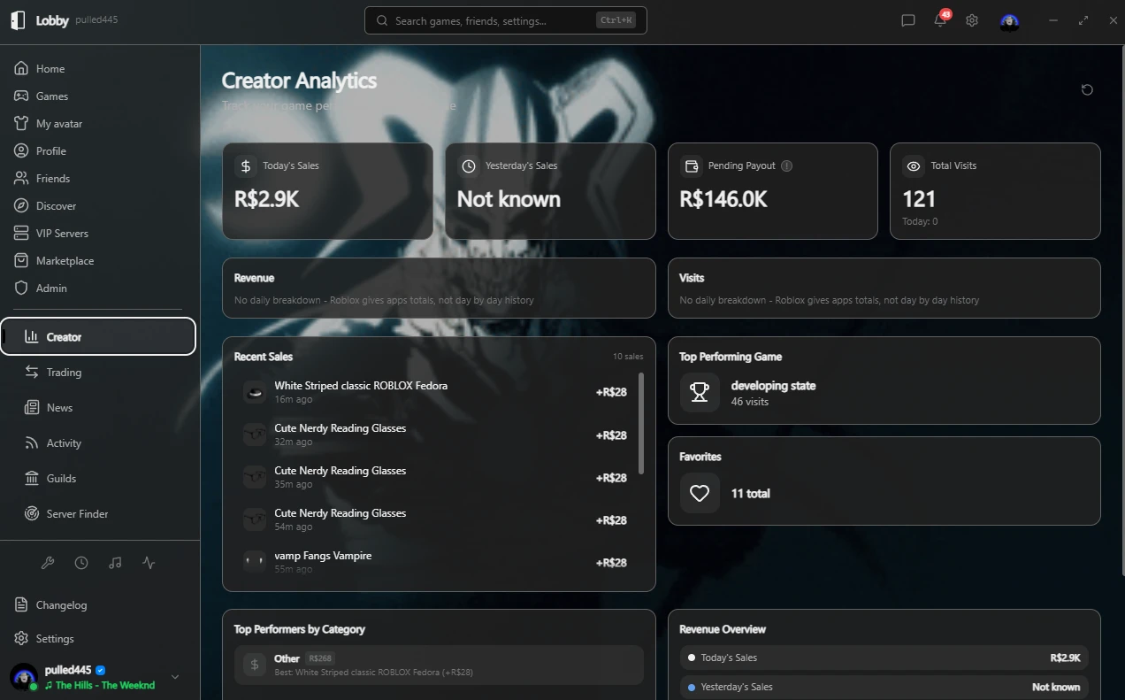Click the dollar icon in Today's Sales card
Image resolution: width=1125 pixels, height=700 pixels.
pos(246,165)
